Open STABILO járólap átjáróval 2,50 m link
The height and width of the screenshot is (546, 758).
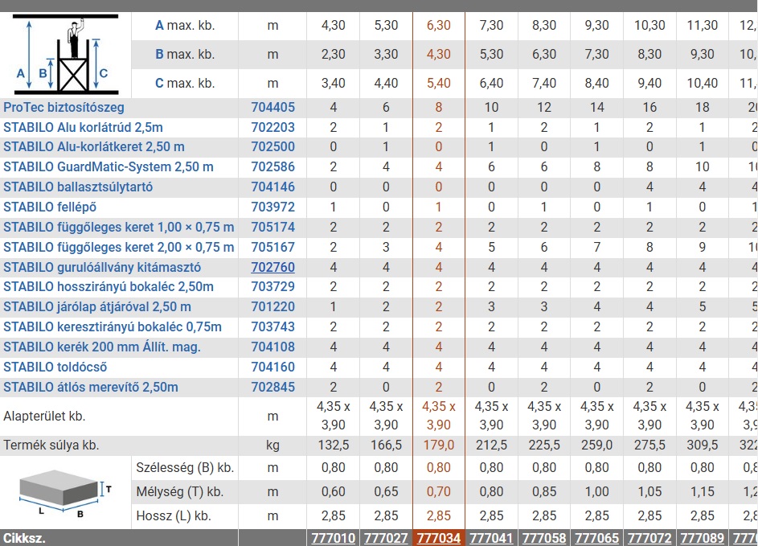(97, 306)
